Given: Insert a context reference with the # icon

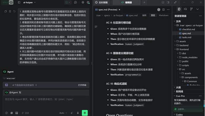Looking at the screenshot, I should pyautogui.click(x=12, y=113).
